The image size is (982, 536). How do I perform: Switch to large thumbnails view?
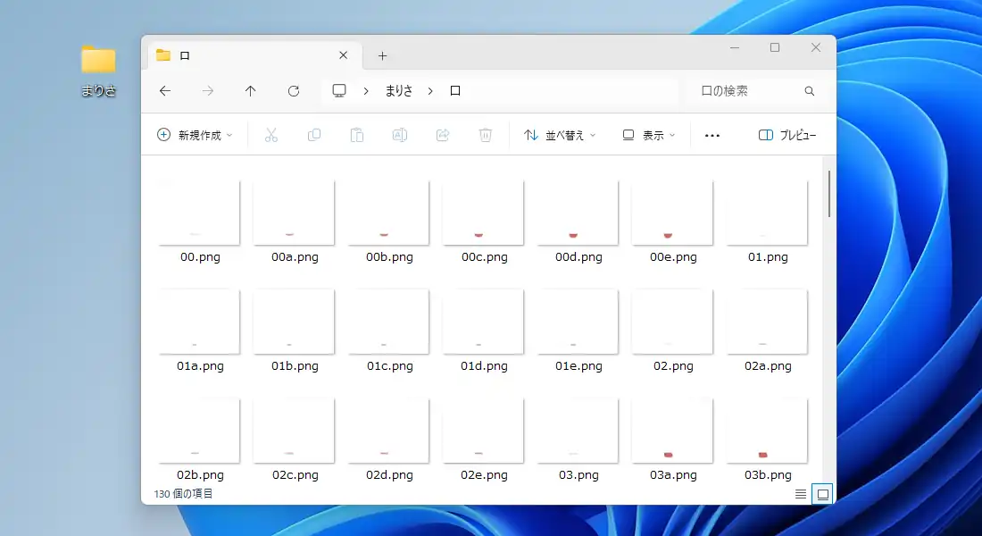coord(822,494)
